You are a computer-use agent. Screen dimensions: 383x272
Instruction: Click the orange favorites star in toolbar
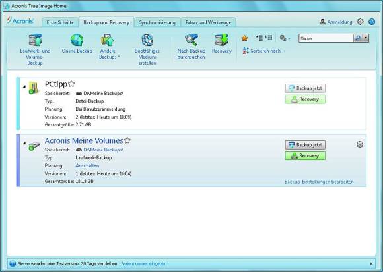pyautogui.click(x=244, y=38)
